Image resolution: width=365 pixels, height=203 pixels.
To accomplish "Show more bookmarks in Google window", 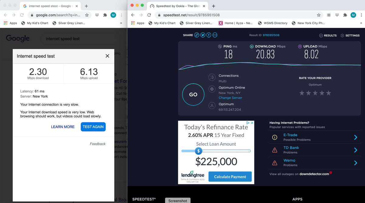I will pos(121,23).
